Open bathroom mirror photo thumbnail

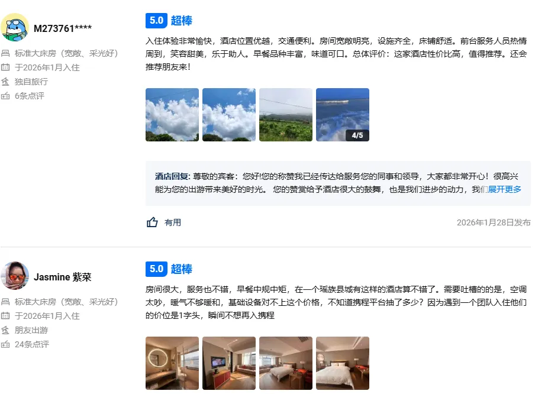172,363
